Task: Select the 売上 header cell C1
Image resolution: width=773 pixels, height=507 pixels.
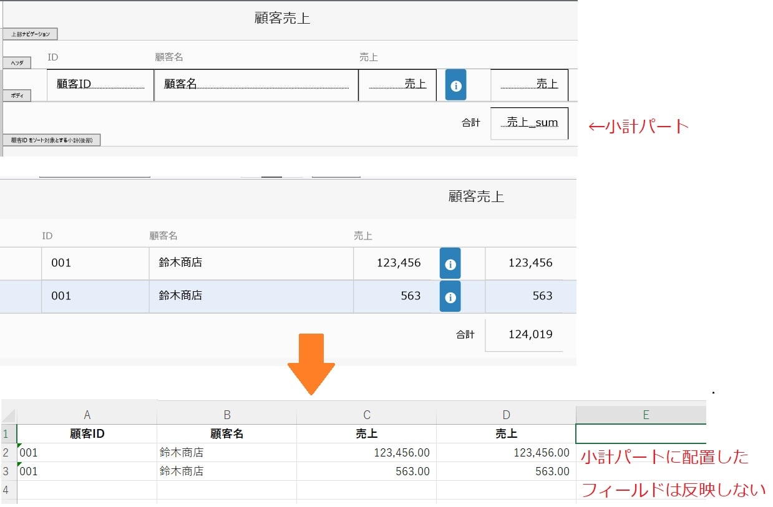Action: (366, 433)
